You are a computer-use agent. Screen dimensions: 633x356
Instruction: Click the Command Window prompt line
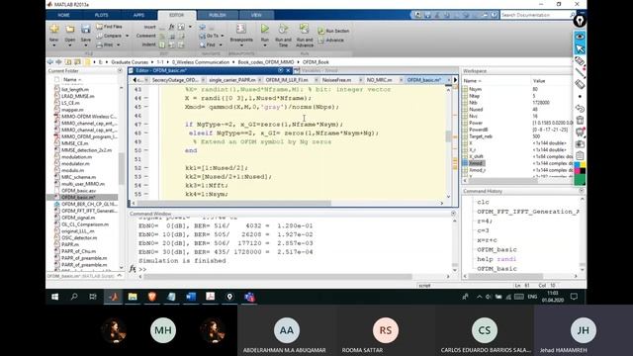[x=295, y=269]
